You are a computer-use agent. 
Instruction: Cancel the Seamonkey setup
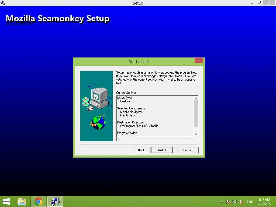188,150
